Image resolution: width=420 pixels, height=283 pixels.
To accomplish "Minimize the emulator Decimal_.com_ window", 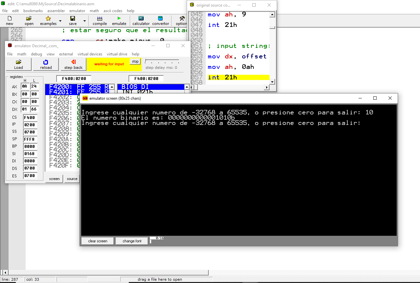I will tap(153, 46).
